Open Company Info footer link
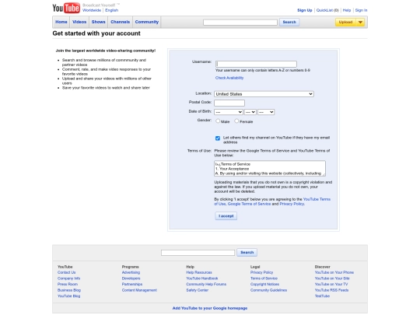This screenshot has width=420, height=315. click(x=69, y=278)
